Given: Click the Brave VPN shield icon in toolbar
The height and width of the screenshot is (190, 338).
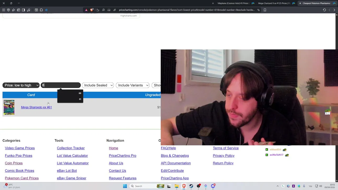Looking at the screenshot, I should tap(8, 10).
